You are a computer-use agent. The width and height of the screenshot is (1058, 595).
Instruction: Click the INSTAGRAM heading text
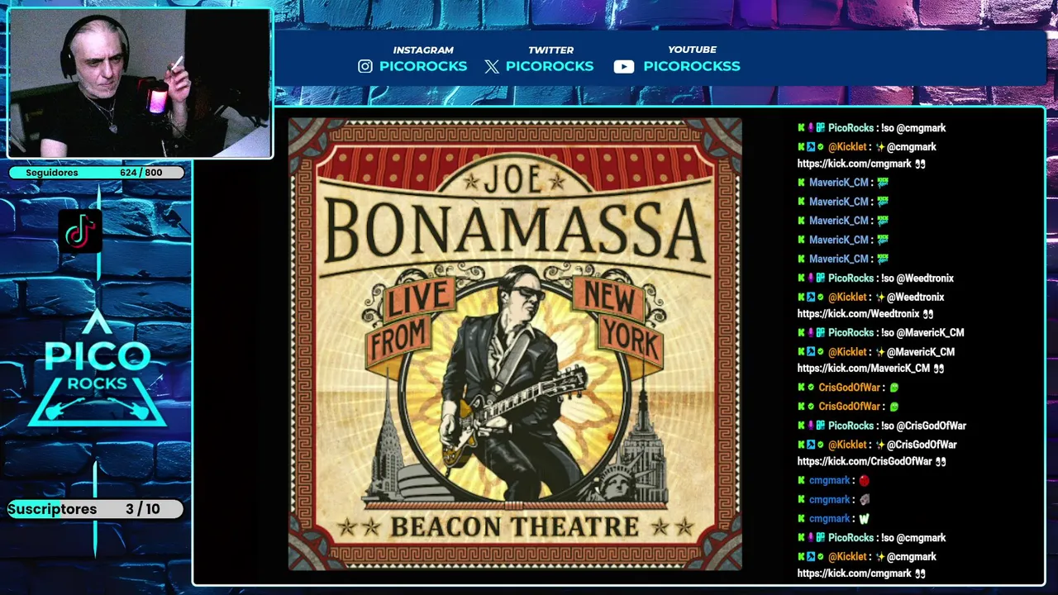pos(423,50)
